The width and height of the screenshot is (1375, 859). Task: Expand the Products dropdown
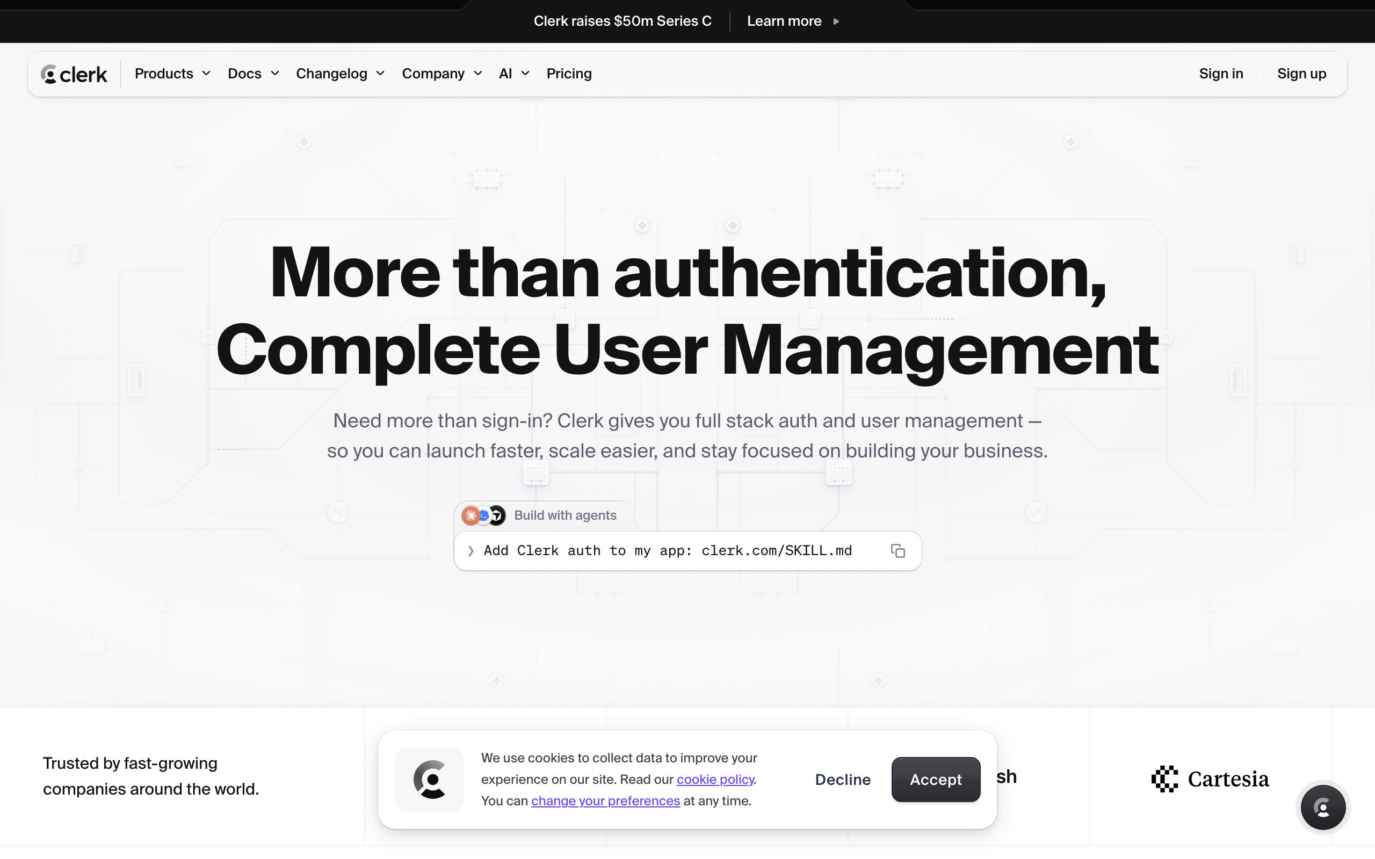[x=173, y=74]
